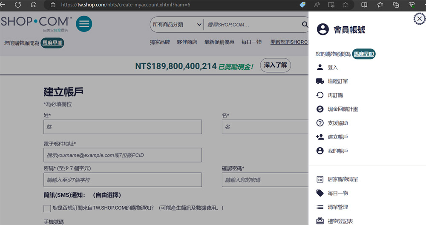Click the SHOP.COM logo
Viewport: 426px width, 225px height.
[36, 24]
